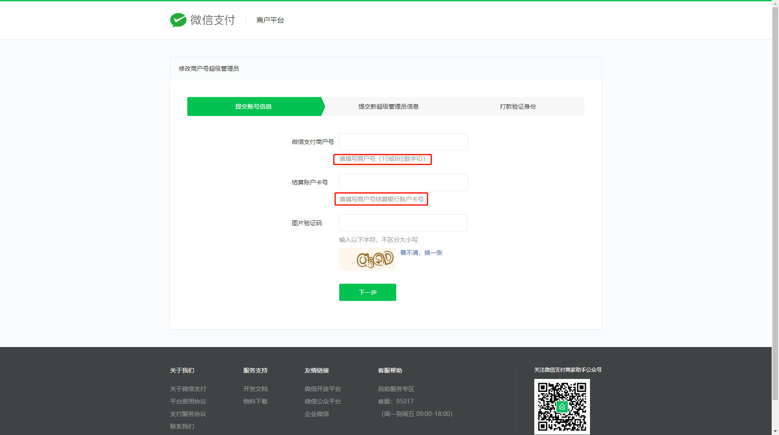Open 平台使用协议 footer link
This screenshot has width=779, height=435.
[x=188, y=401]
